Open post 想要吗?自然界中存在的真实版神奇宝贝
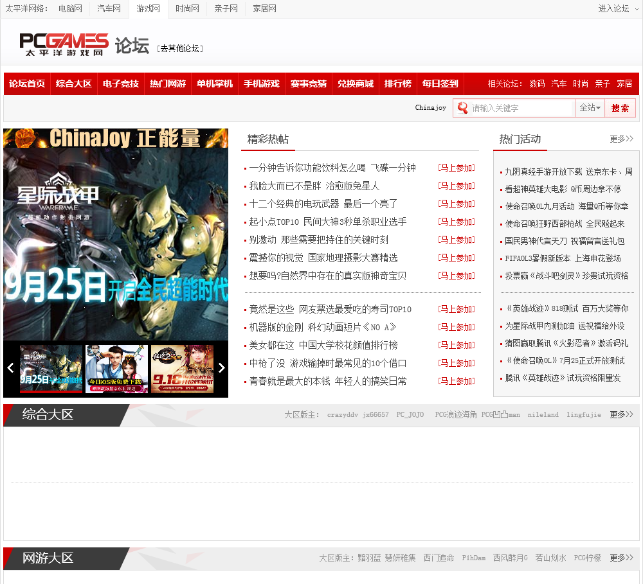This screenshot has width=643, height=584. tap(328, 276)
